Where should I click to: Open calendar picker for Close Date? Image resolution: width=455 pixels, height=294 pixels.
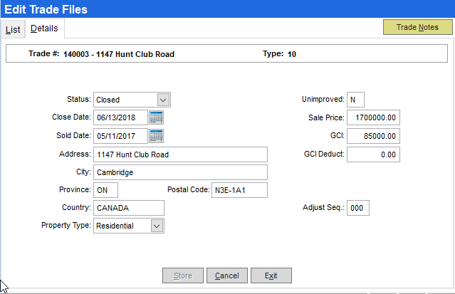157,117
